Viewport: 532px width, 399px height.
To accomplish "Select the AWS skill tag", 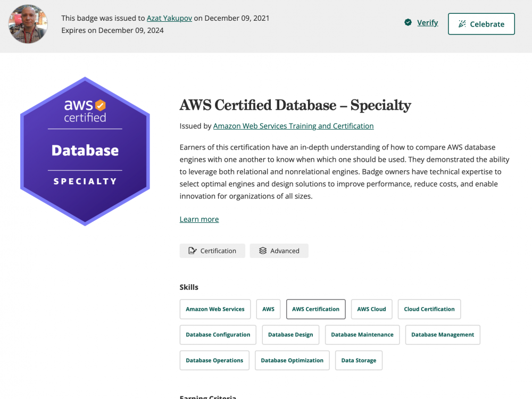I will [x=268, y=309].
